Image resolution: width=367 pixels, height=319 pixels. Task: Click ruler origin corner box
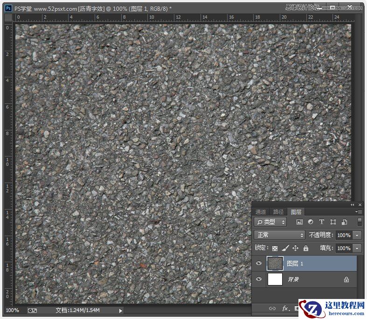point(9,18)
